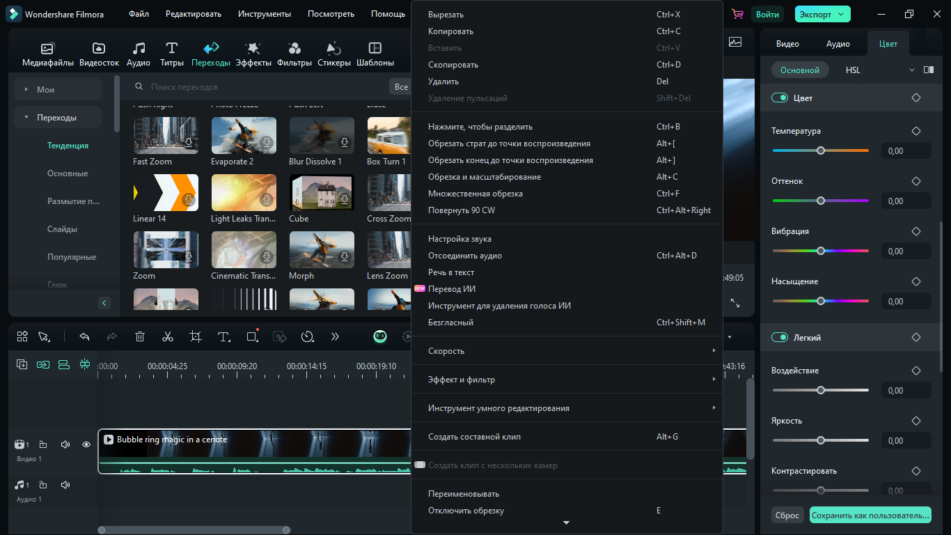This screenshot has width=951, height=535.
Task: Open the Инструменты menu
Action: tap(265, 14)
